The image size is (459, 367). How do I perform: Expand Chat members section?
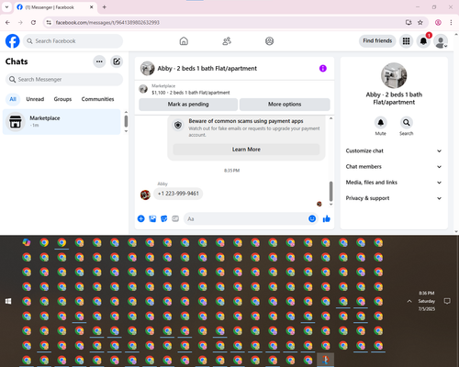click(x=394, y=167)
